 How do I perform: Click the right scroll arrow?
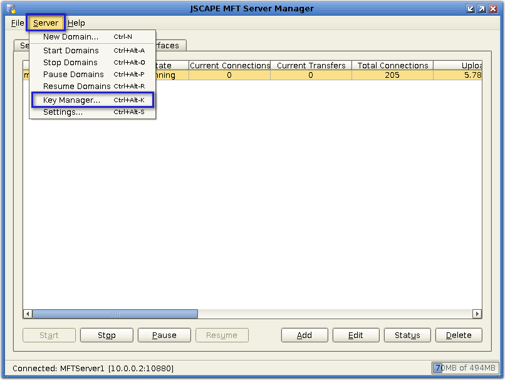[477, 314]
